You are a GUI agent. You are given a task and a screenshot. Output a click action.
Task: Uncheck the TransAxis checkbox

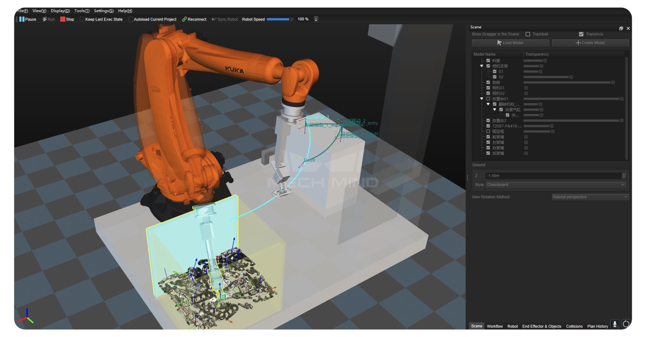pyautogui.click(x=581, y=34)
